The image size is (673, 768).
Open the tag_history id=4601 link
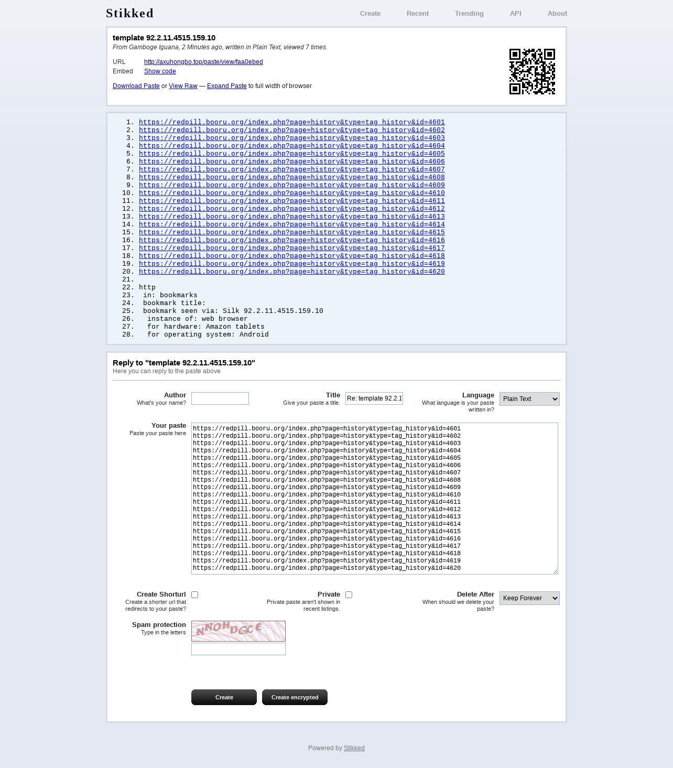(x=292, y=122)
